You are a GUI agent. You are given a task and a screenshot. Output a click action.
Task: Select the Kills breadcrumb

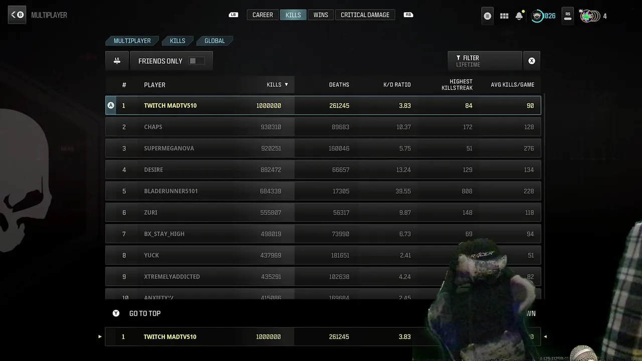pyautogui.click(x=178, y=41)
